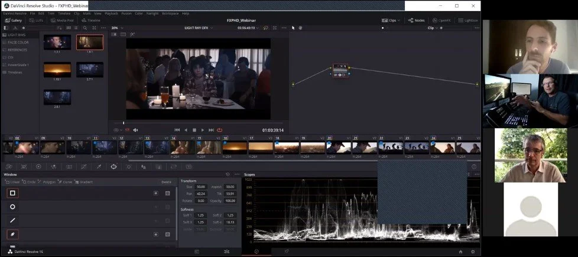Open the viewer zoom 20% dropdown
The image size is (578, 257).
tap(117, 28)
